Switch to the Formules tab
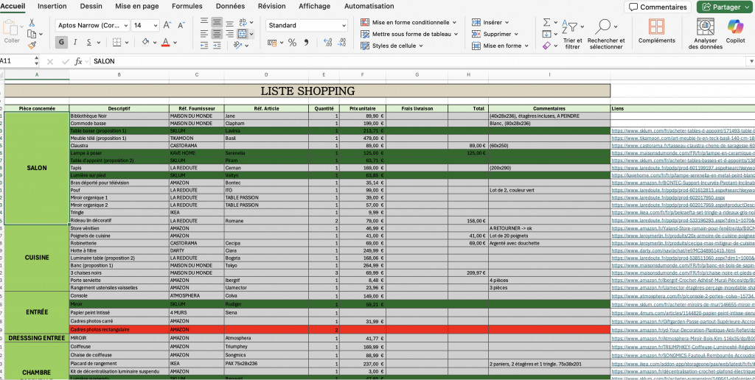Viewport: 755px width, 380px height. (187, 6)
